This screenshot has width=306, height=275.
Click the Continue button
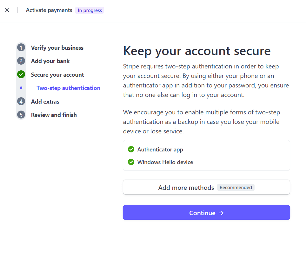(206, 213)
